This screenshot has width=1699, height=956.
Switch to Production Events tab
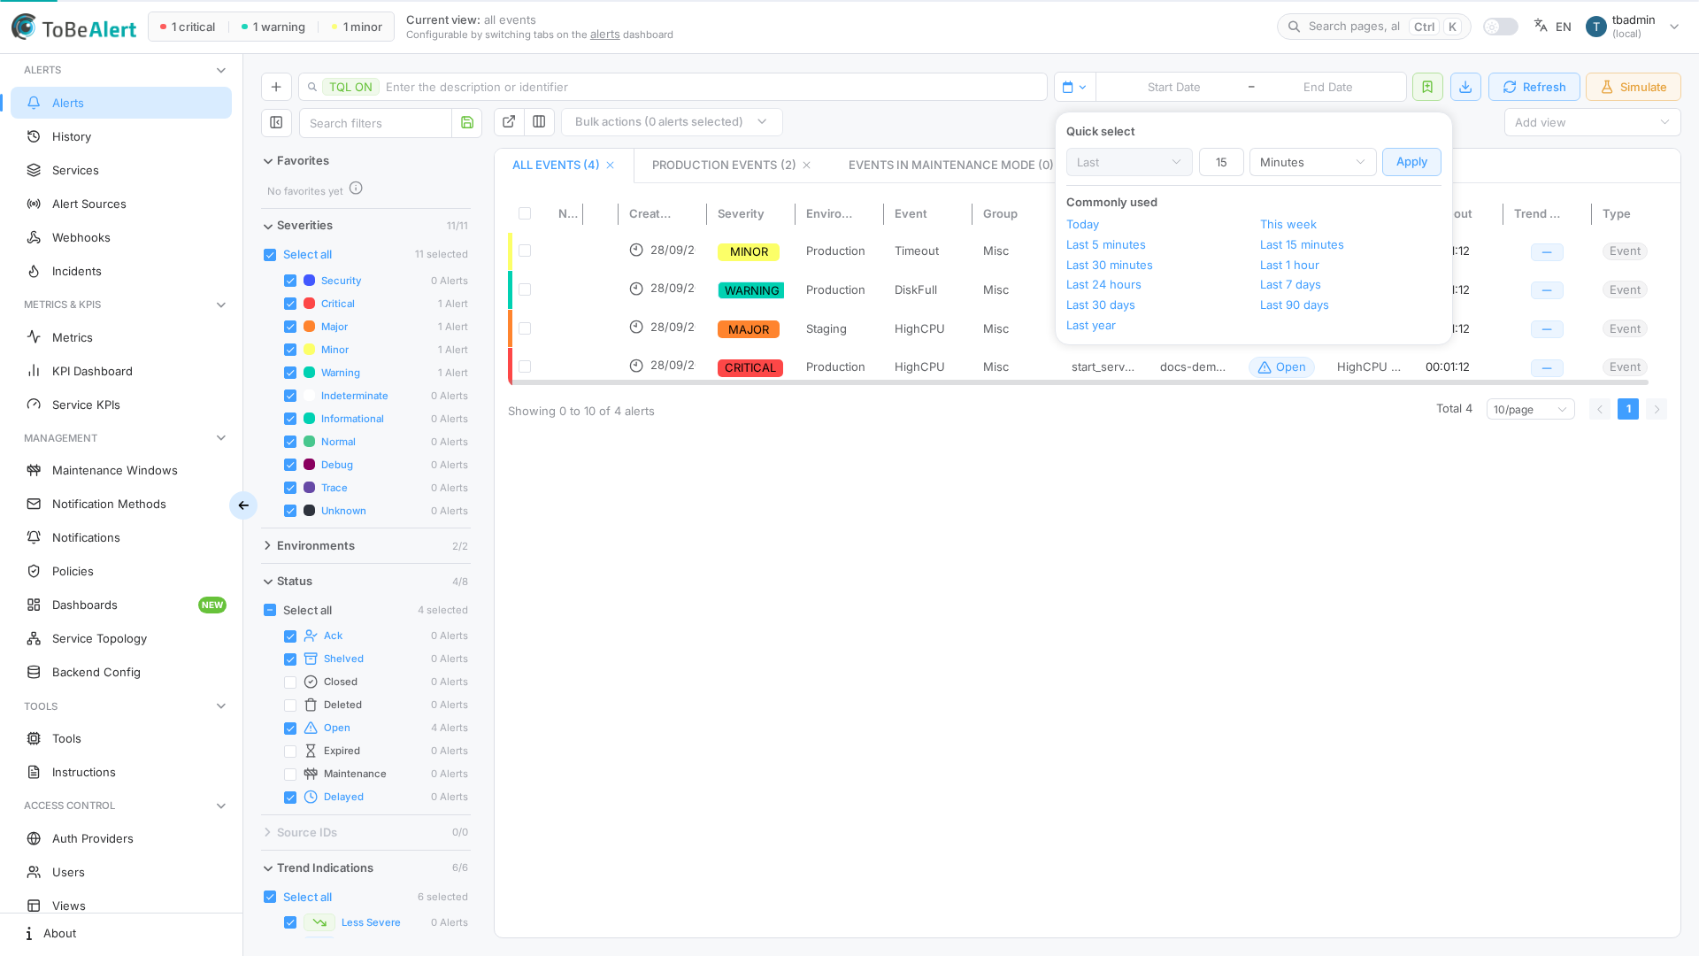tap(723, 166)
